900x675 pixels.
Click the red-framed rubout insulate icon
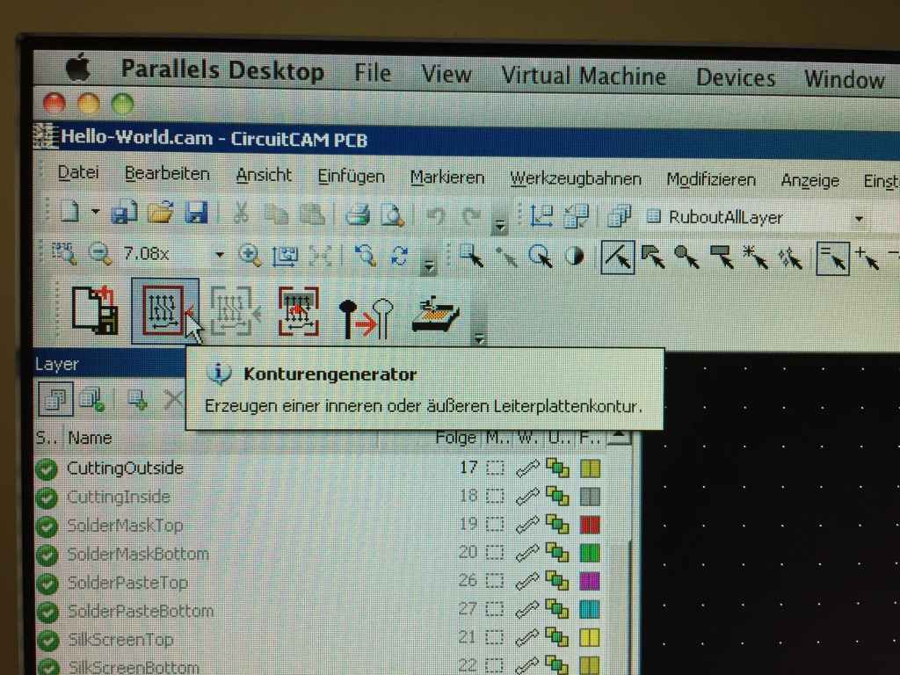tap(299, 312)
